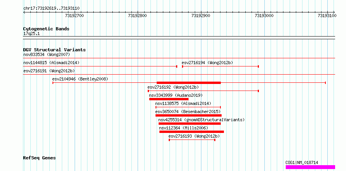Click ruler position 73192700
346x171 pixels.
coord(75,16)
